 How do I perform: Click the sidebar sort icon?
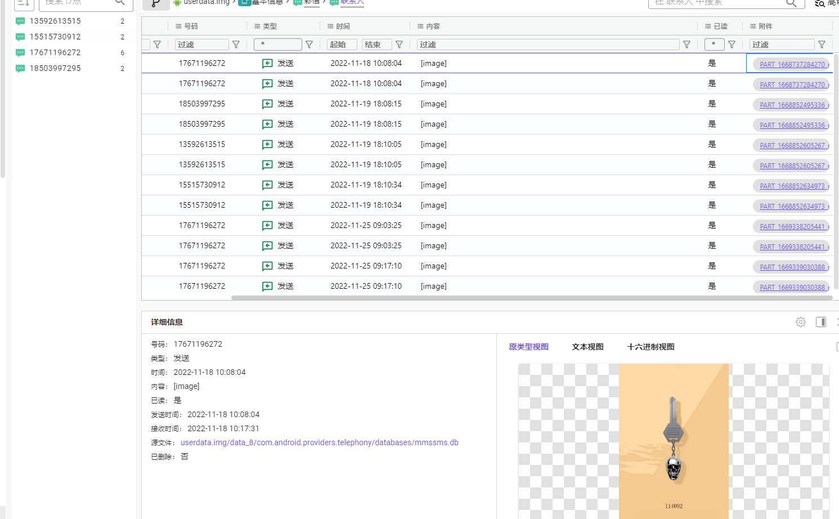(24, 3)
